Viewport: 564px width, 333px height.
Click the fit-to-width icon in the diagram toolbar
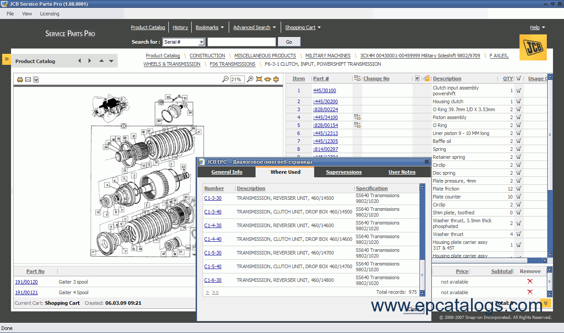click(267, 79)
